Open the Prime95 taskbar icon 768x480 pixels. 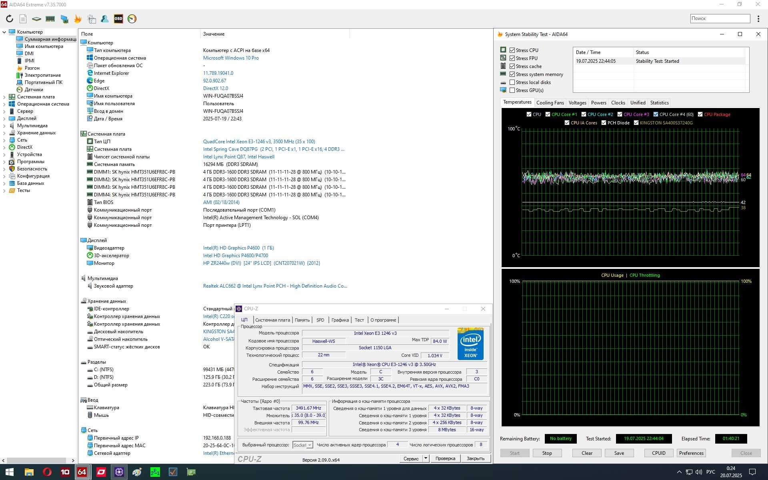(x=155, y=472)
